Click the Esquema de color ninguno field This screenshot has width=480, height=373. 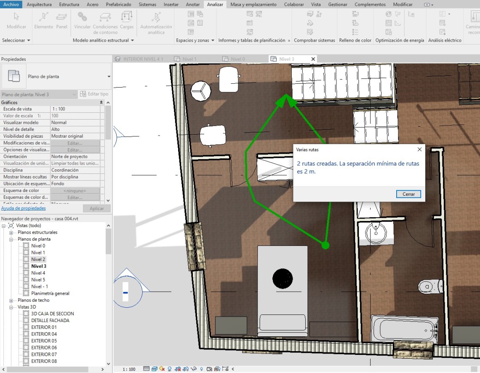[75, 191]
